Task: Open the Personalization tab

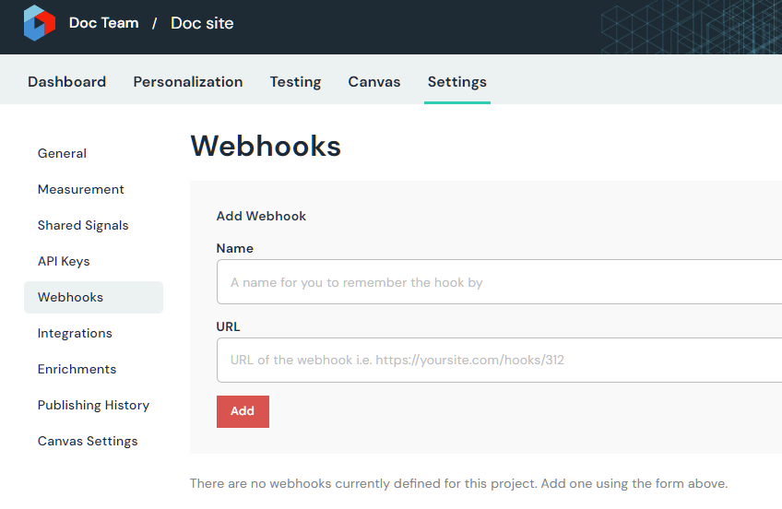Action: coord(188,82)
